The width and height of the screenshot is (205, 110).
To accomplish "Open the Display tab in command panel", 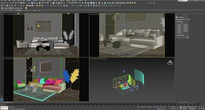I will pyautogui.click(x=187, y=15).
